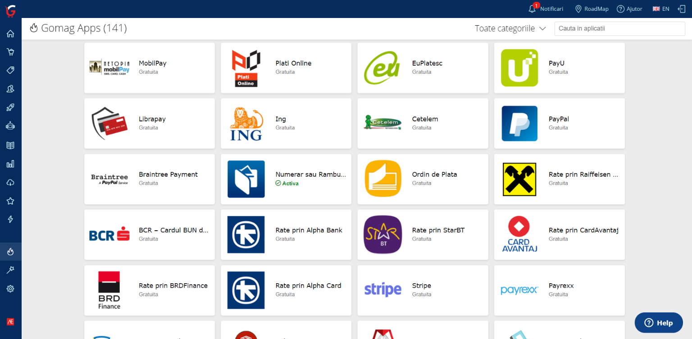Screen dimensions: 692x339
Task: Open the star sidebar icon
Action: pos(10,201)
